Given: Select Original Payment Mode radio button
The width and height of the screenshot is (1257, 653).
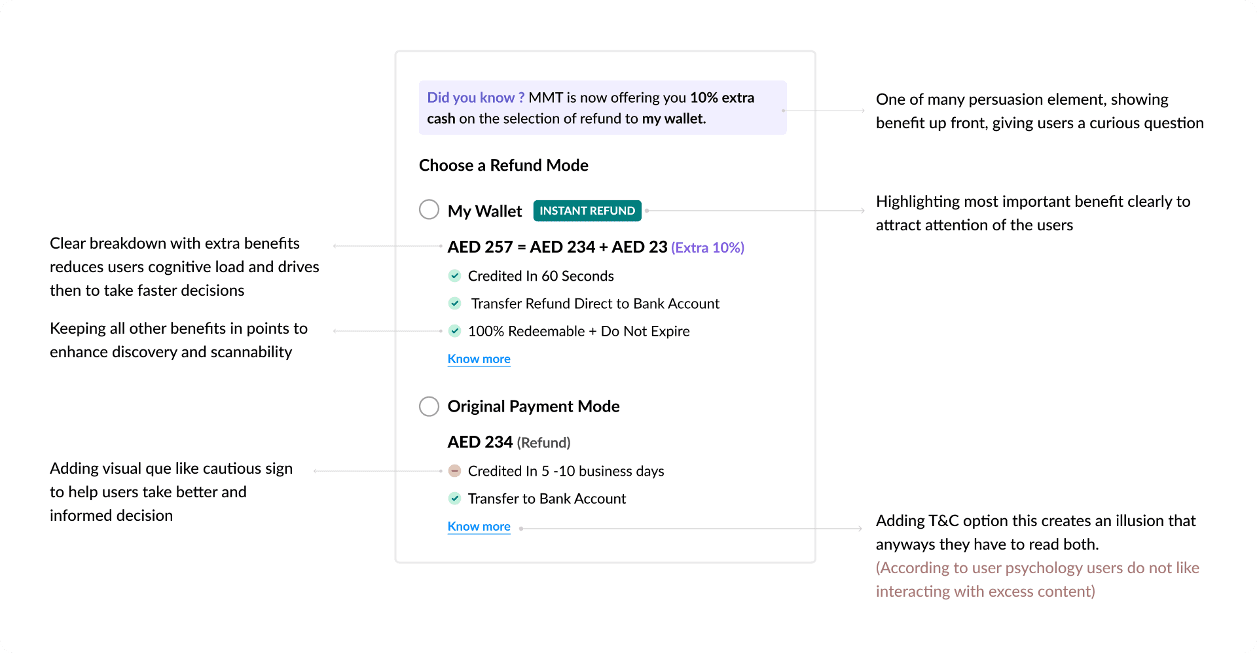Looking at the screenshot, I should click(x=429, y=406).
